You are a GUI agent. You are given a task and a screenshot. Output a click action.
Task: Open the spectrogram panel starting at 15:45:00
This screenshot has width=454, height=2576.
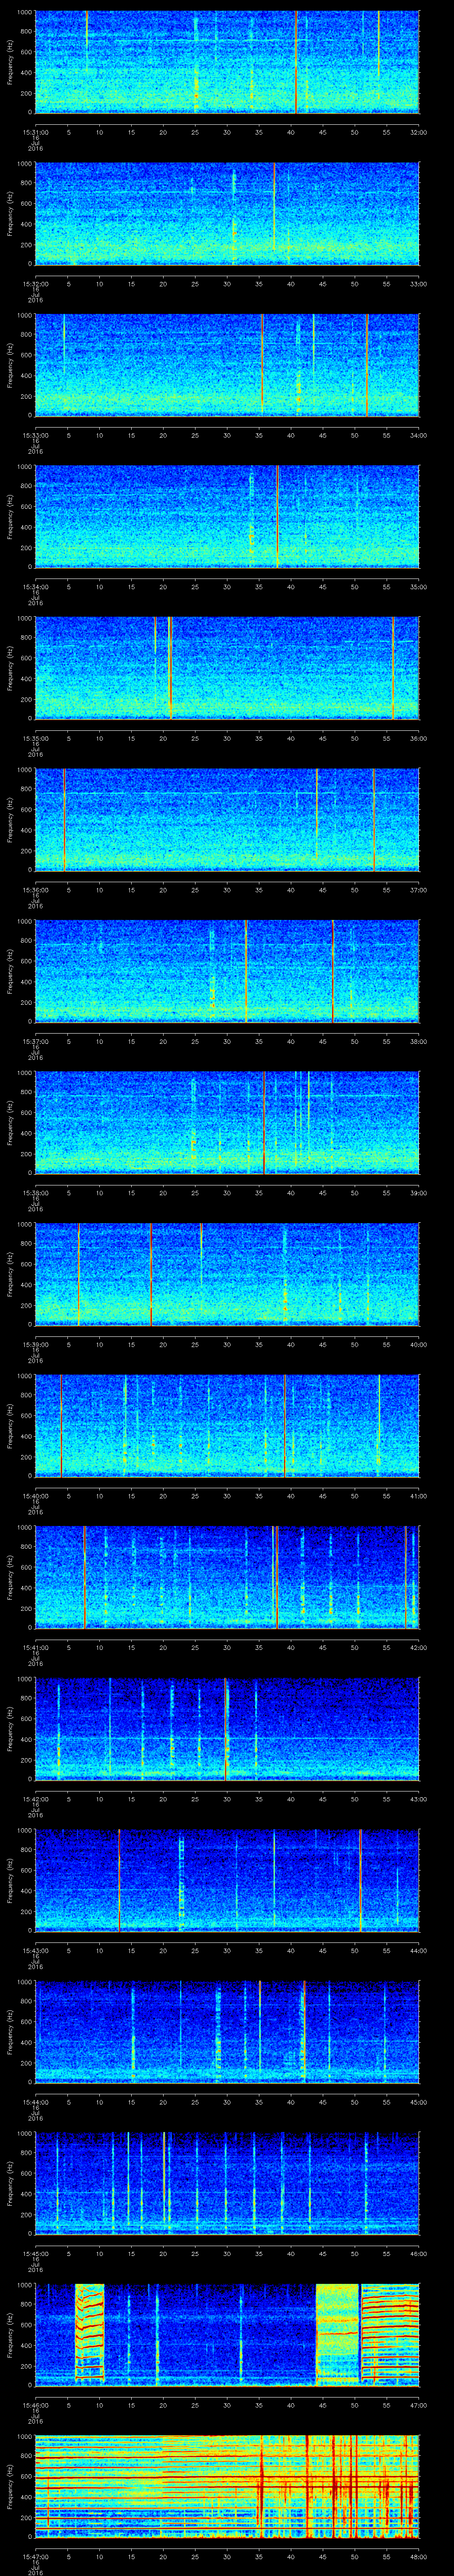click(x=227, y=2183)
